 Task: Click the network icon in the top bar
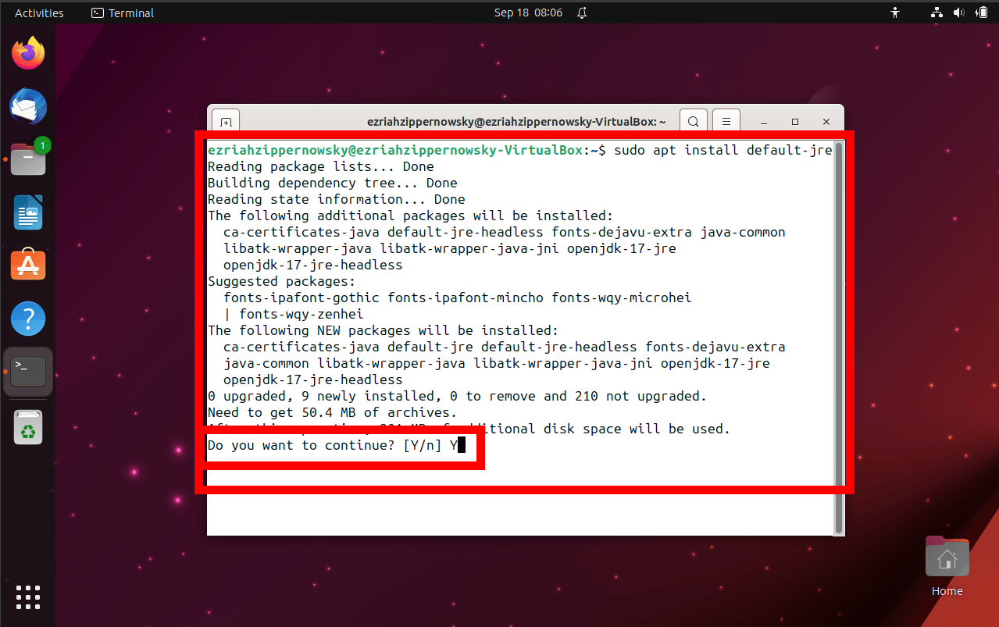936,12
